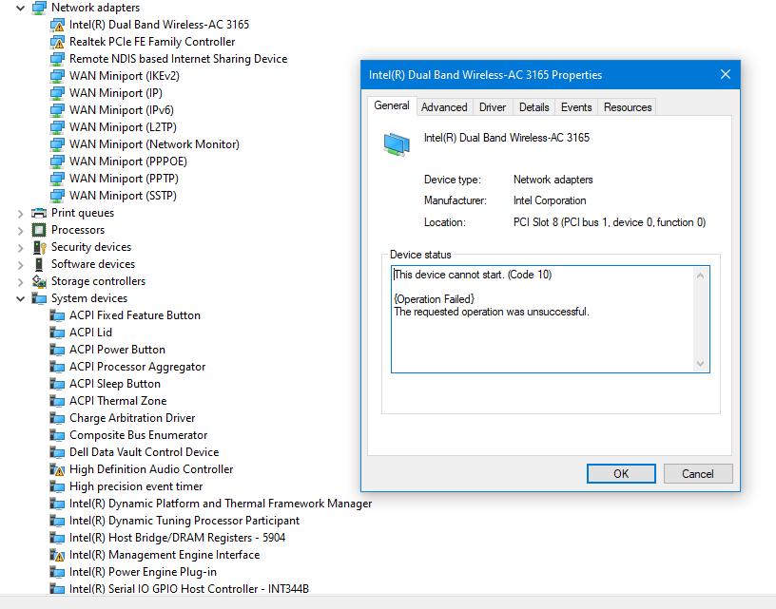776x609 pixels.
Task: Click the WAN Miniport (IPv6) adapter icon
Action: pos(57,110)
